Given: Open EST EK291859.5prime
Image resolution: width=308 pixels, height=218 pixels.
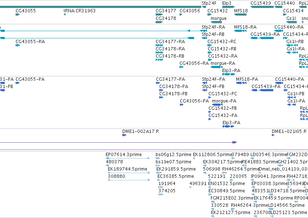Looking at the screenshot, I should tap(176, 169).
